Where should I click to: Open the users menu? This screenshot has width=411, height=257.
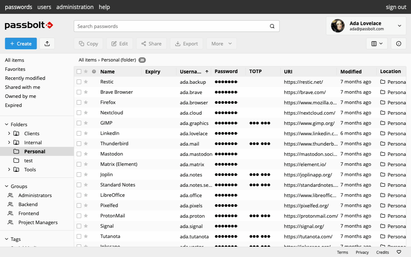44,7
